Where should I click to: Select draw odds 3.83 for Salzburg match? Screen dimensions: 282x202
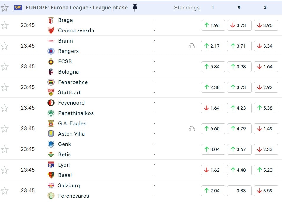click(239, 191)
